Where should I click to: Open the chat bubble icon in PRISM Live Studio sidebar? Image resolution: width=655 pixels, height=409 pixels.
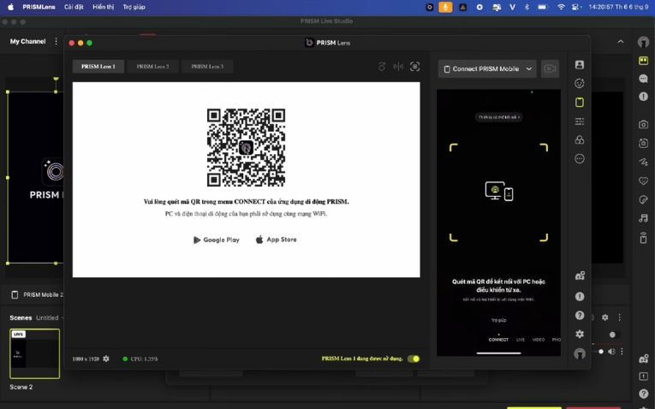click(643, 79)
